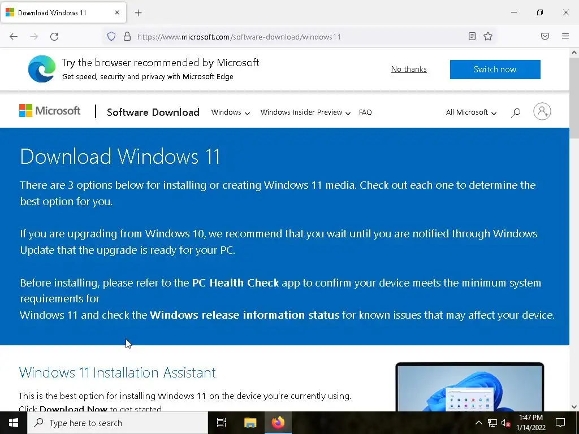
Task: Click the Windows 11 Installation Assistant heading
Action: [x=117, y=372]
